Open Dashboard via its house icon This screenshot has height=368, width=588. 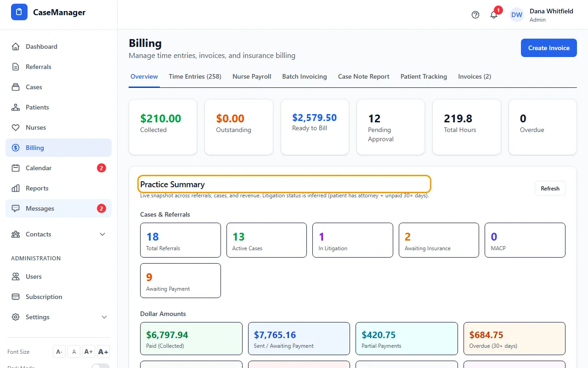tap(16, 46)
